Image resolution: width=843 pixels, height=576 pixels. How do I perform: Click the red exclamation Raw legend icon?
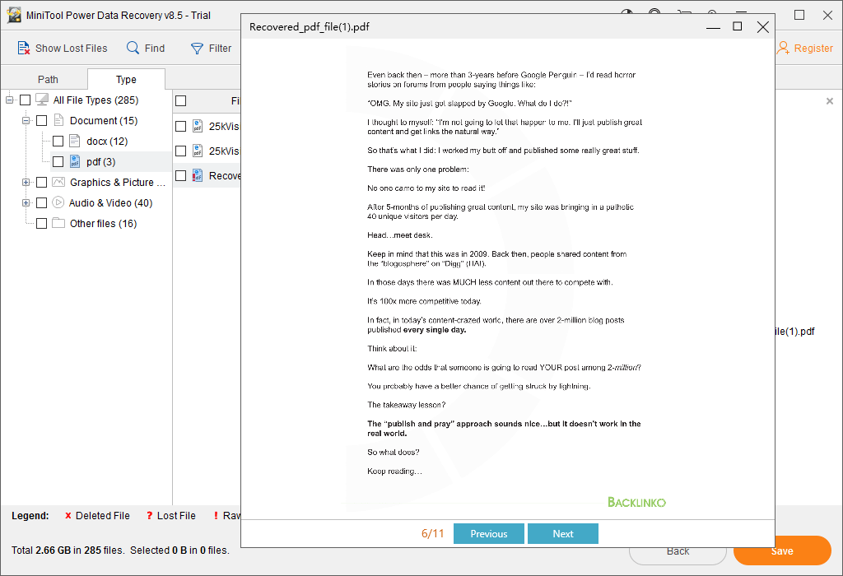(x=216, y=515)
